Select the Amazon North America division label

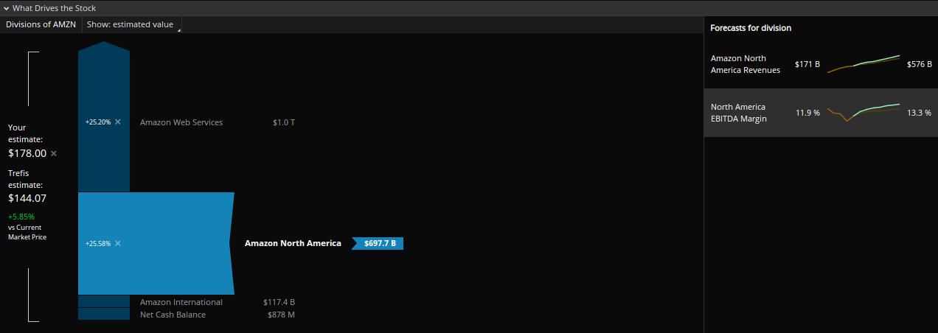(293, 243)
